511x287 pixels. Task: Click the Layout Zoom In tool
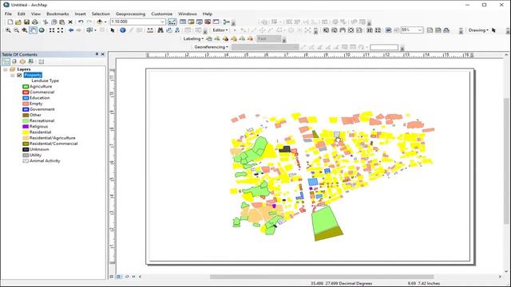[326, 30]
